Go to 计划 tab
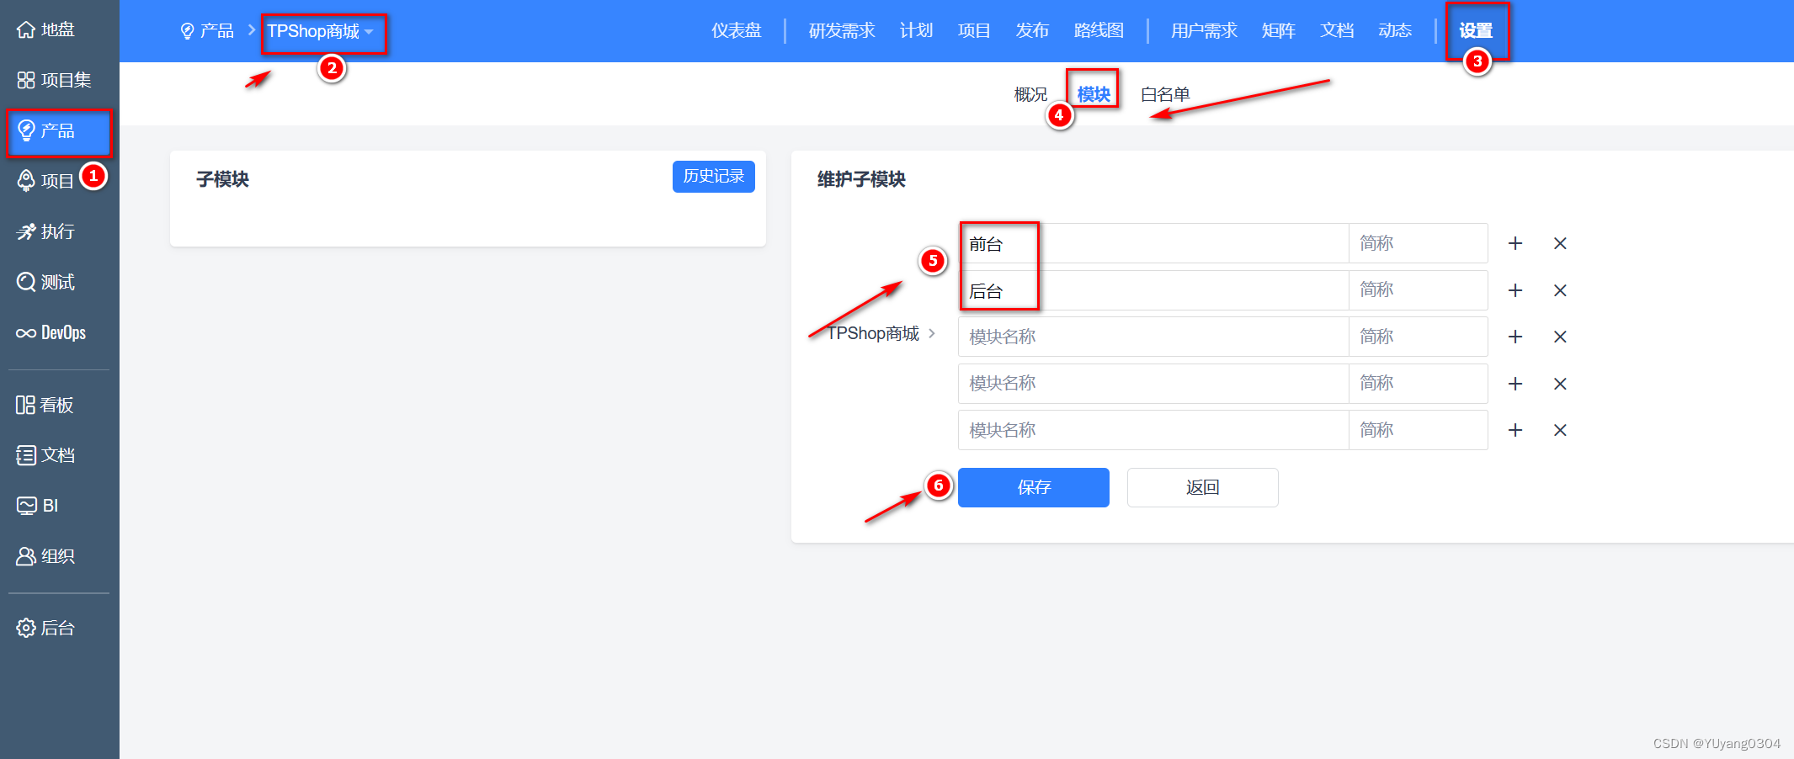1794x759 pixels. [x=917, y=31]
